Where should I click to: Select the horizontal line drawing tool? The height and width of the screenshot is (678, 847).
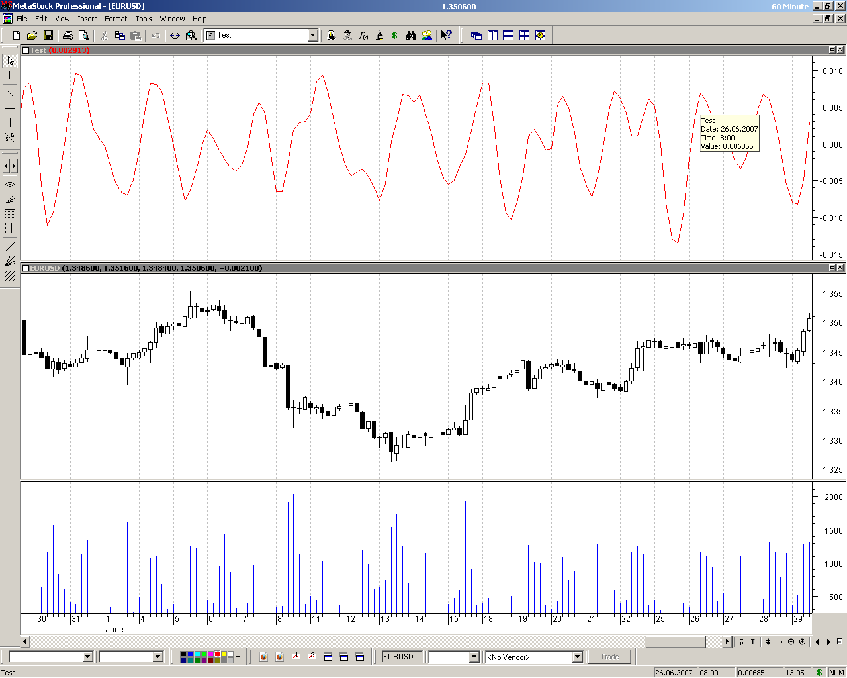(x=10, y=108)
